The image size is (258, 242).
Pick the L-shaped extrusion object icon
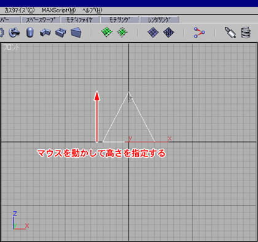[45, 33]
